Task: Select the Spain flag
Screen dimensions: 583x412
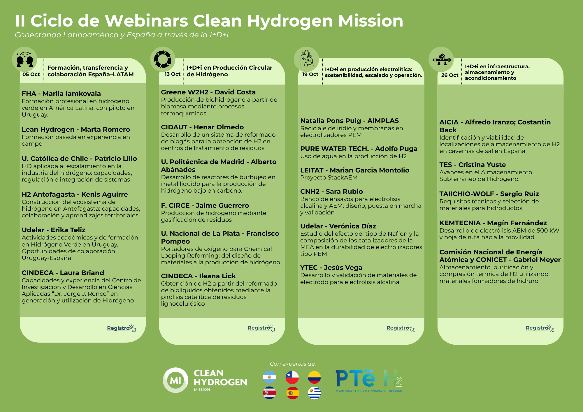Action: 292,393
